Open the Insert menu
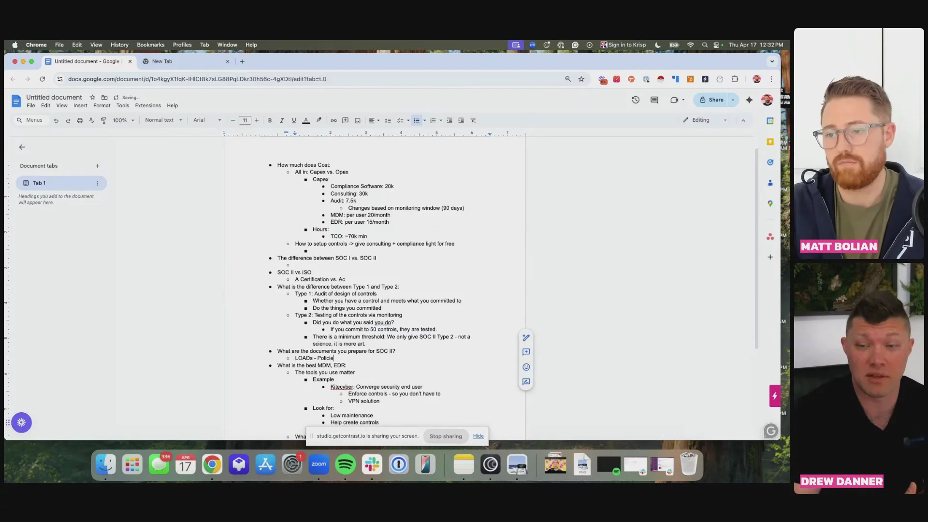 click(80, 105)
